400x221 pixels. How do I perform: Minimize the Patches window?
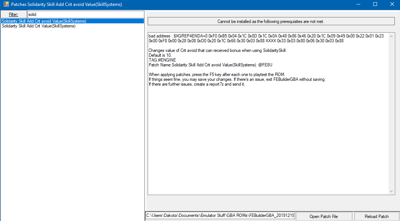(x=358, y=4)
